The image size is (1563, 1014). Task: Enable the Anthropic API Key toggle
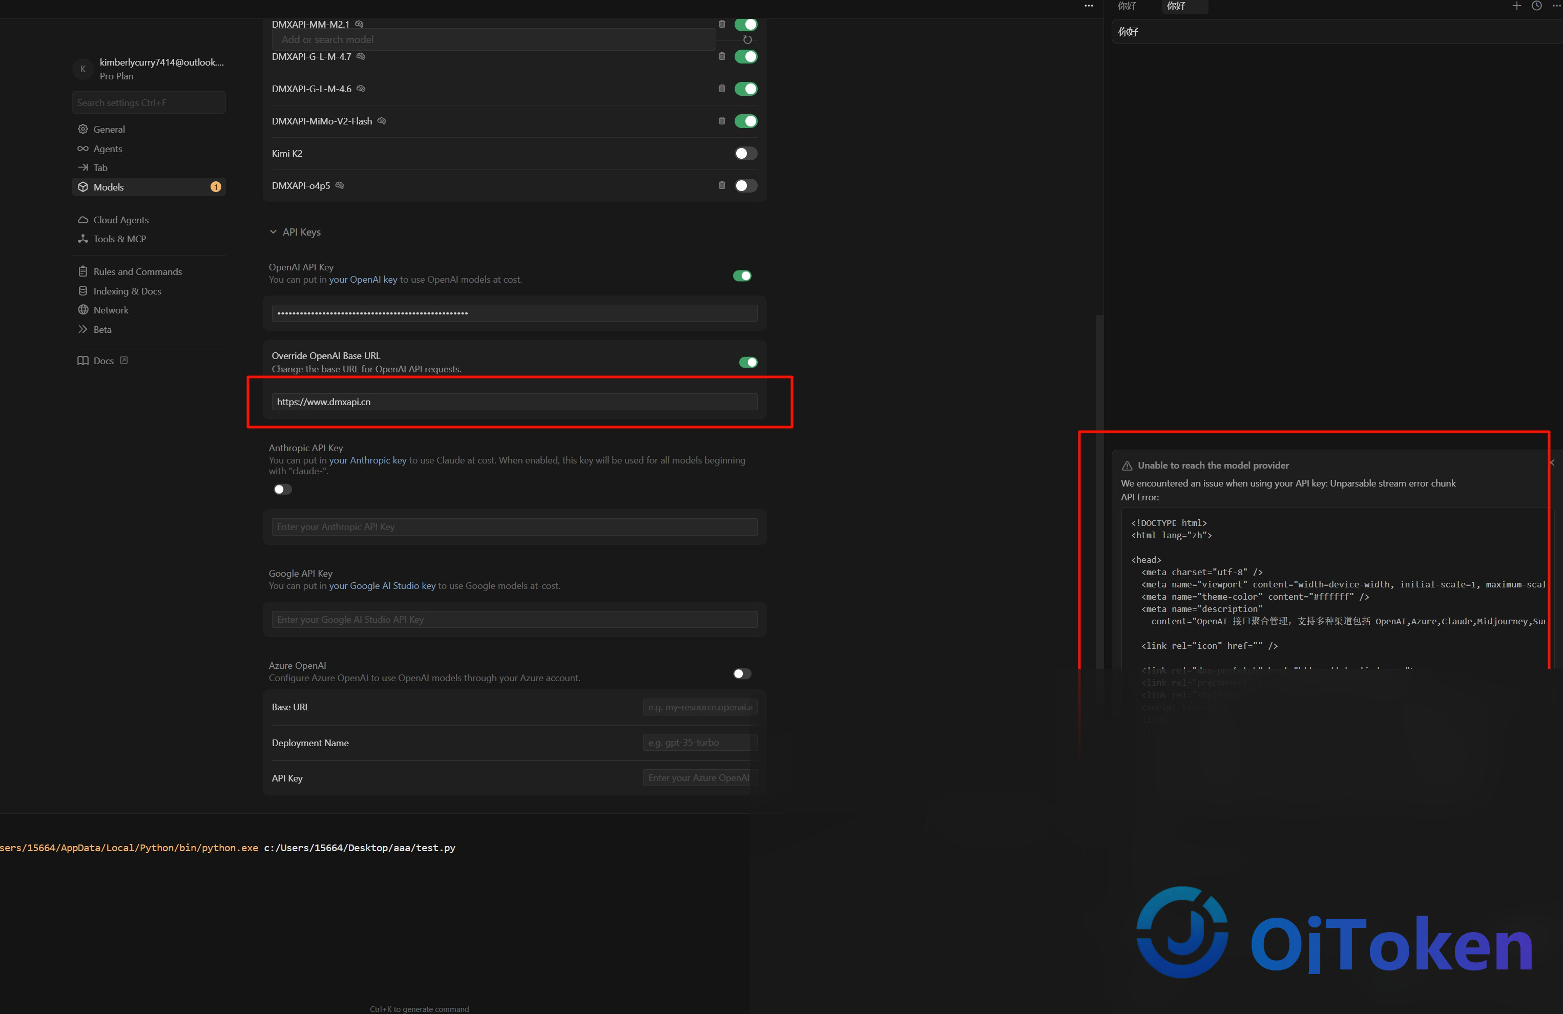click(282, 489)
